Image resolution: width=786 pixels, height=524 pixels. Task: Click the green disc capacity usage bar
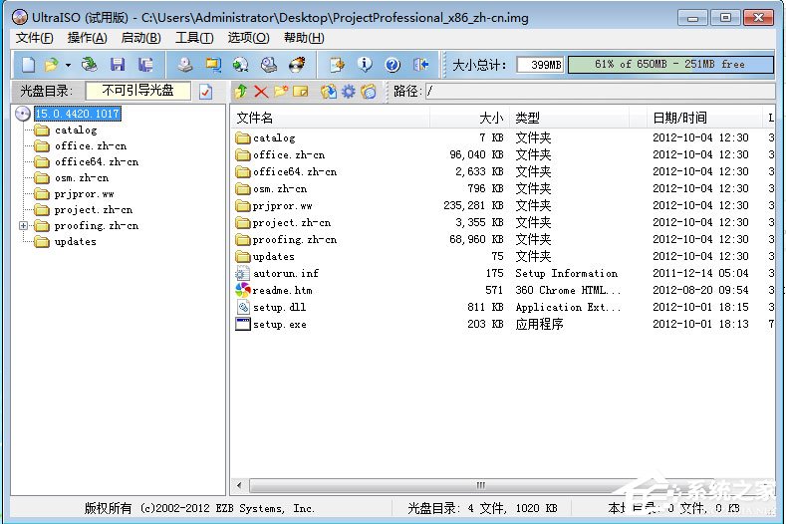(669, 65)
